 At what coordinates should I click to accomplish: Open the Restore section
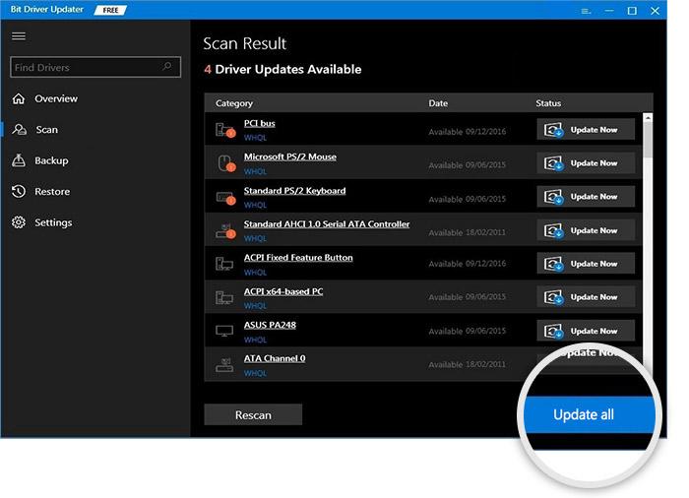51,192
